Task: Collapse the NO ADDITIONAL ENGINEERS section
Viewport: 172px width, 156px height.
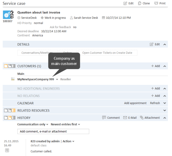Action: coord(165,89)
